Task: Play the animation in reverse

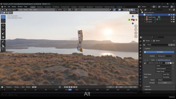Action: pos(70,87)
